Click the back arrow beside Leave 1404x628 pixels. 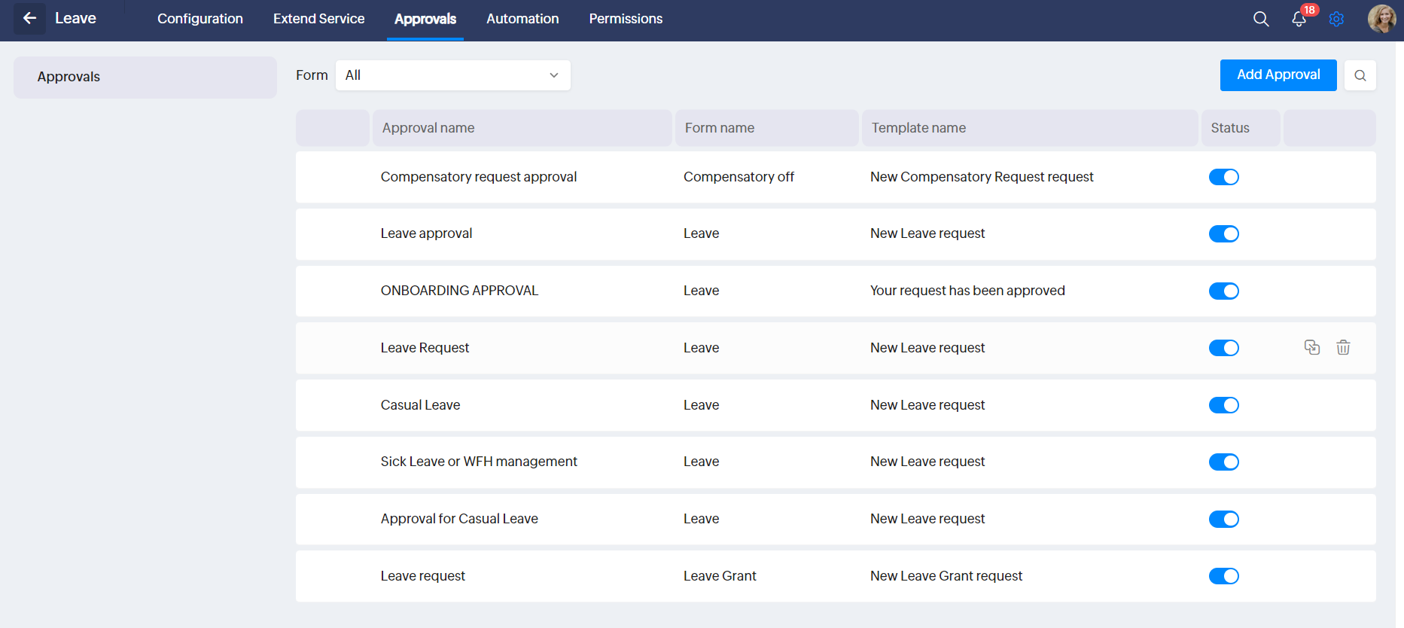pyautogui.click(x=29, y=18)
